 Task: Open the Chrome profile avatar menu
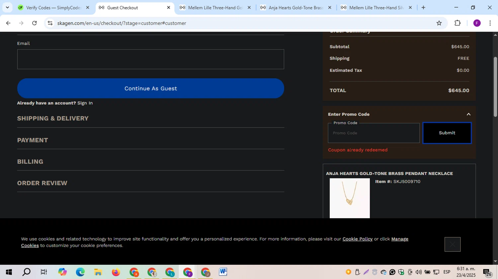coord(477,23)
